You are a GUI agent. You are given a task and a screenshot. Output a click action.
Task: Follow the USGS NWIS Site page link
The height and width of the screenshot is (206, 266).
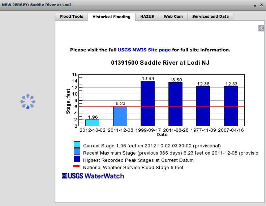[144, 50]
